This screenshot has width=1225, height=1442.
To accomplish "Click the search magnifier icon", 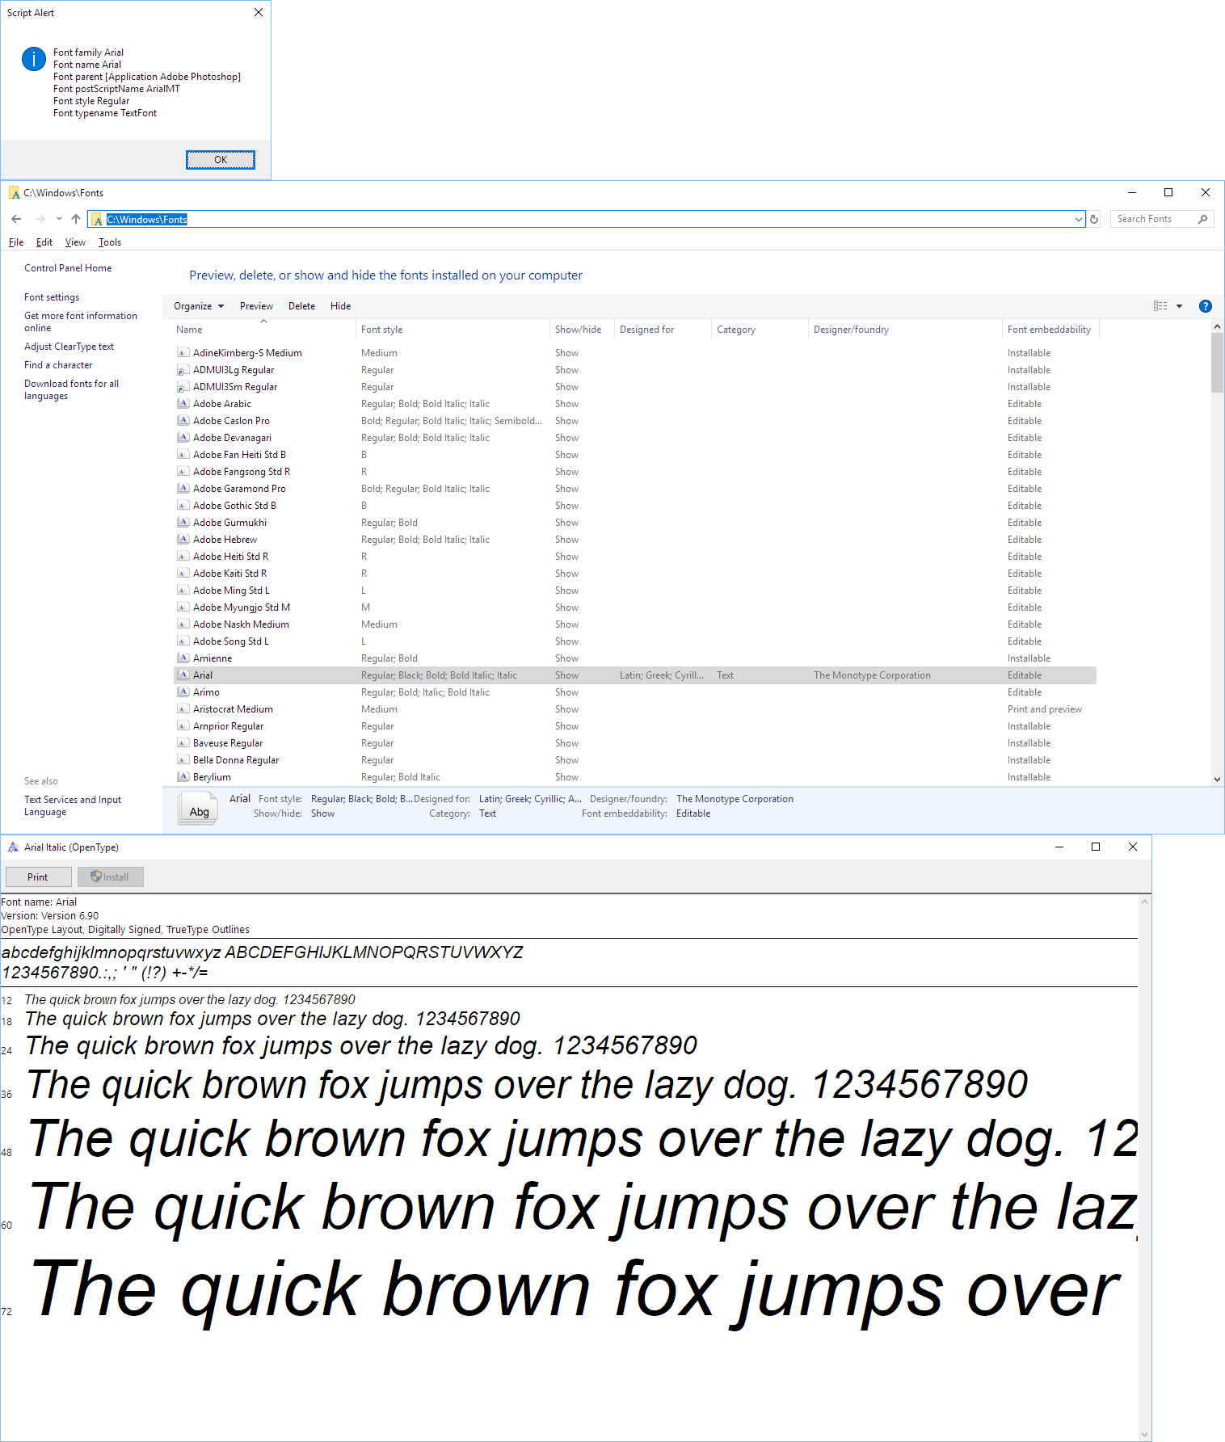I will coord(1203,219).
